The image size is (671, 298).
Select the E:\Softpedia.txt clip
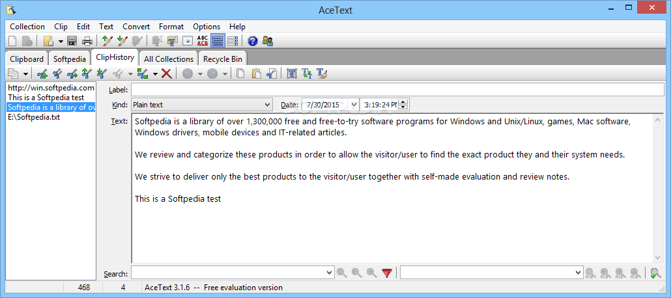(51, 117)
